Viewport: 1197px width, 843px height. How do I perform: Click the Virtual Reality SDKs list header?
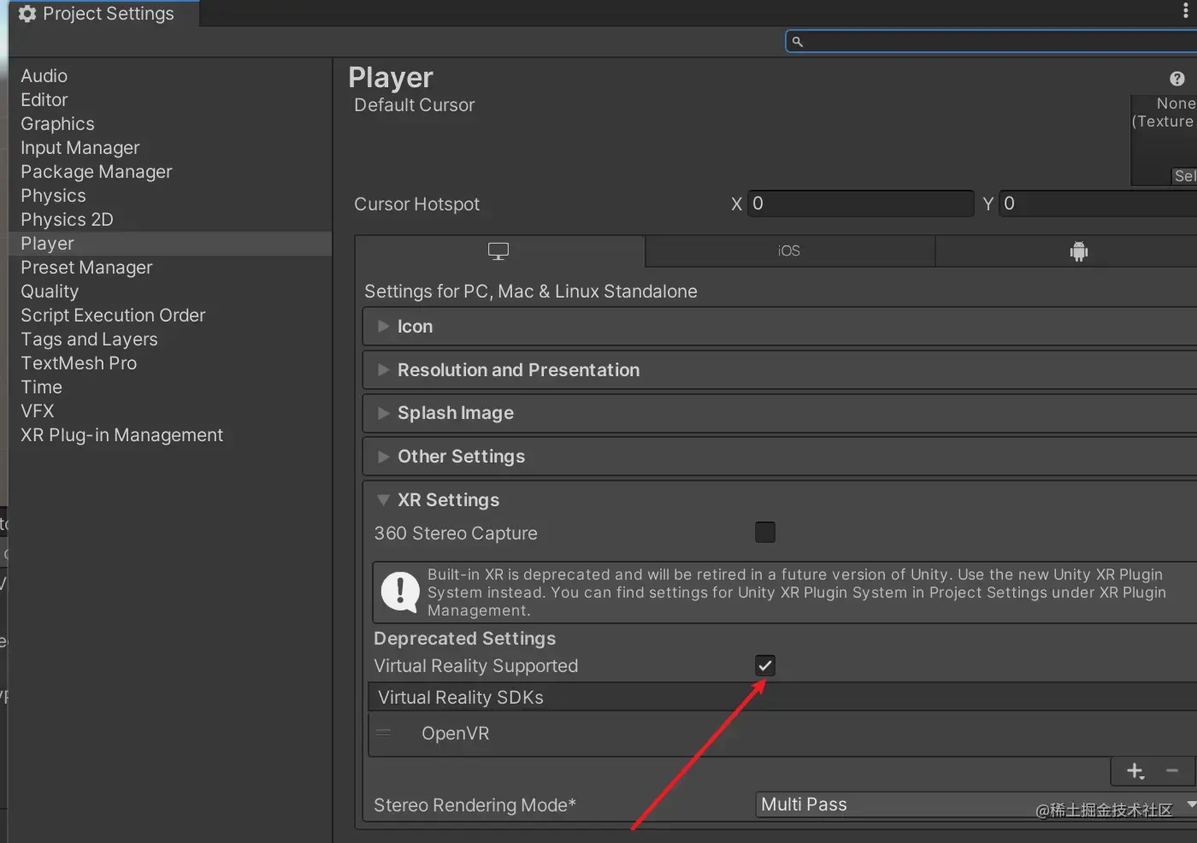(782, 697)
